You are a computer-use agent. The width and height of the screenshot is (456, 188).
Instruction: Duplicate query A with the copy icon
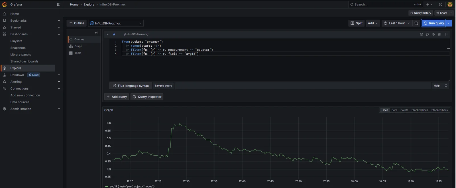427,34
